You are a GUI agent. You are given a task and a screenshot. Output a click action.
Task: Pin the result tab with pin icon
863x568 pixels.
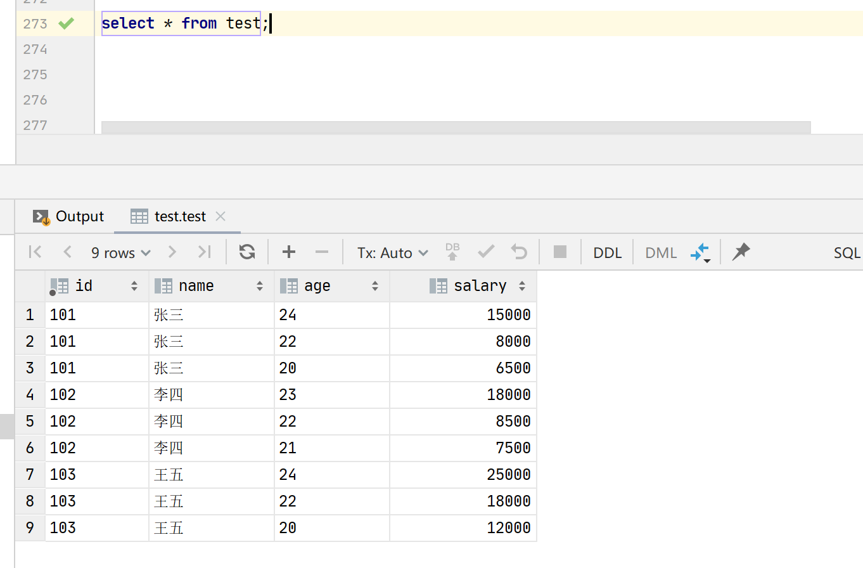(x=741, y=252)
